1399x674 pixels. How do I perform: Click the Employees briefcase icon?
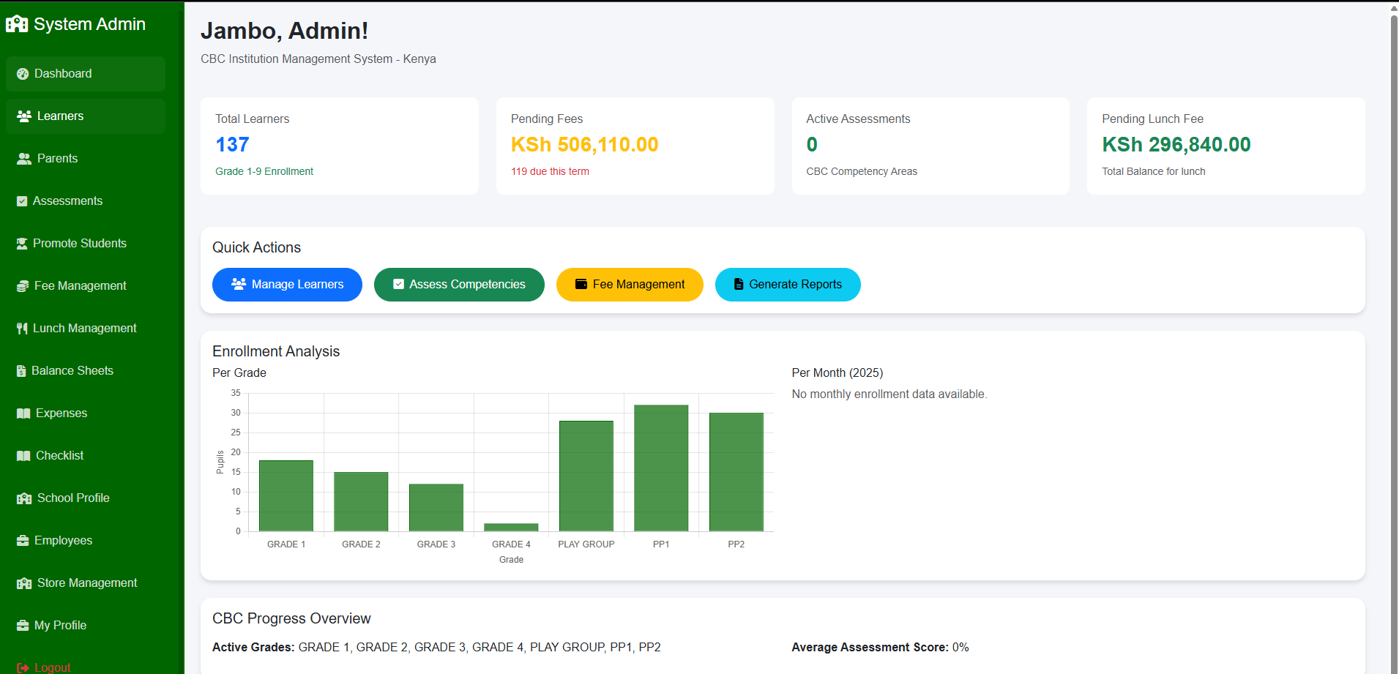tap(23, 541)
